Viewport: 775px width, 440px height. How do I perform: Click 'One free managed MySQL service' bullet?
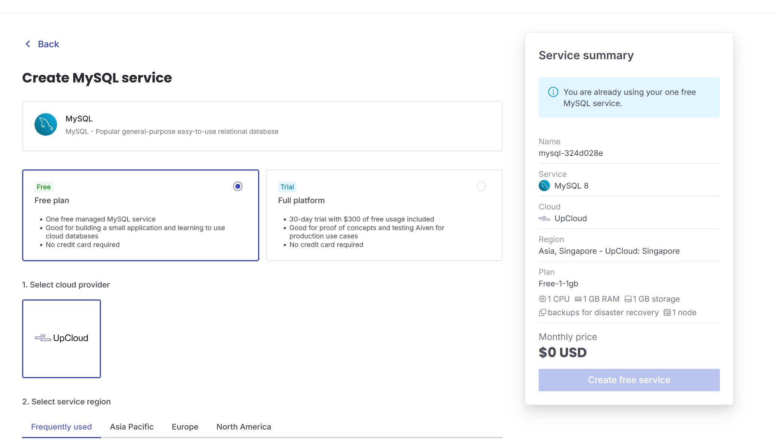(101, 219)
